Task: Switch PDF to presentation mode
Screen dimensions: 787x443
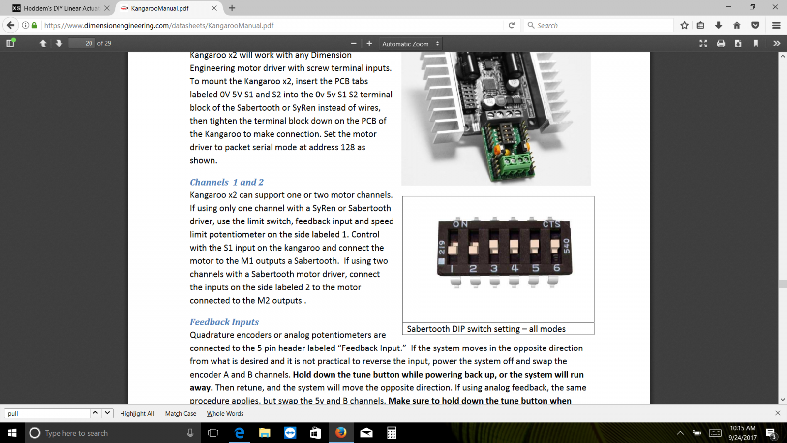Action: tap(703, 43)
